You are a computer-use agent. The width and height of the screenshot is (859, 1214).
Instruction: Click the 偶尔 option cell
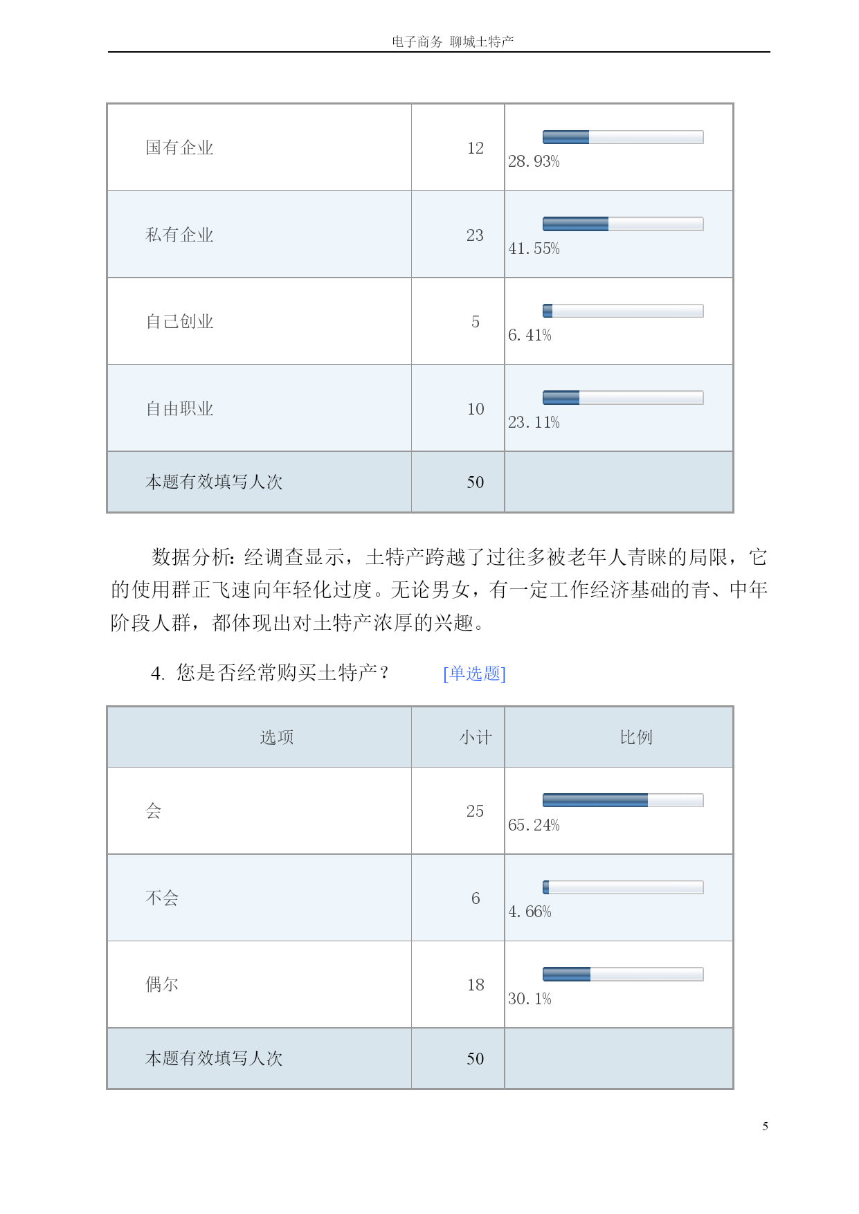point(260,984)
